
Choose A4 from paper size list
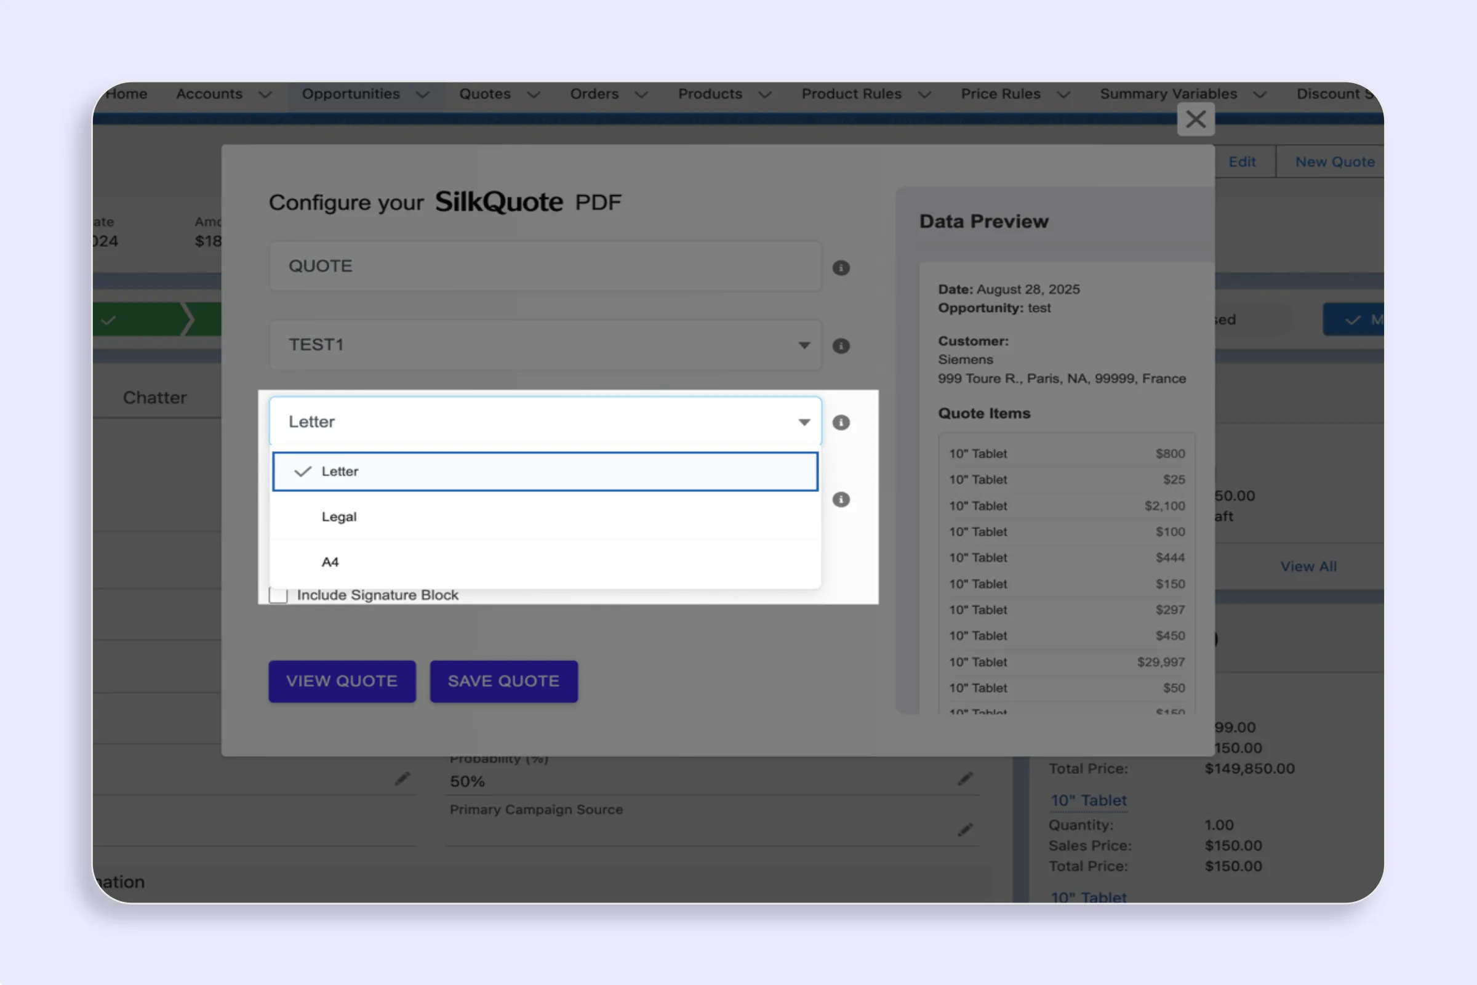pos(330,562)
